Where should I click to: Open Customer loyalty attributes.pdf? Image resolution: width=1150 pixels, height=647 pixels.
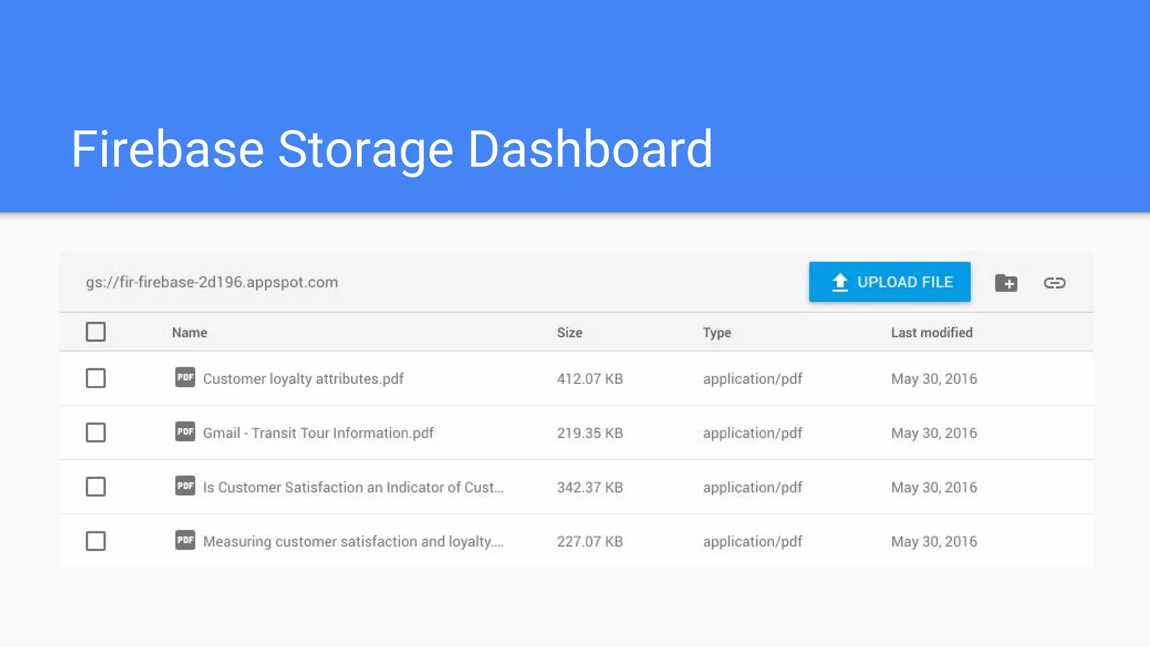pyautogui.click(x=303, y=379)
